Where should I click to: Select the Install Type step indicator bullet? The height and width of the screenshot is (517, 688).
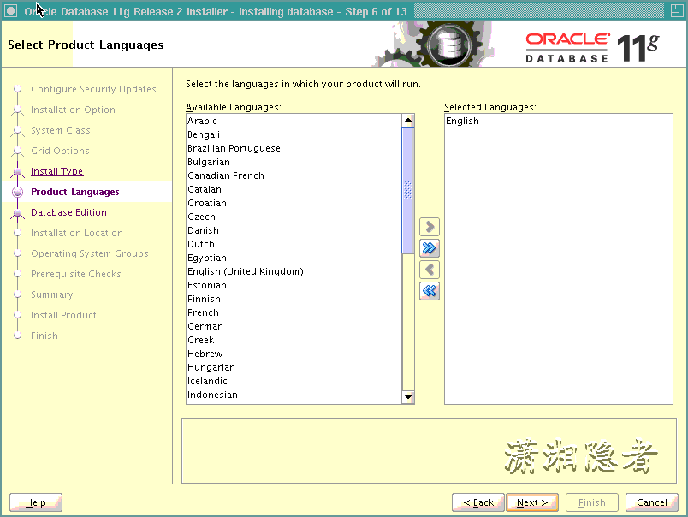(19, 171)
